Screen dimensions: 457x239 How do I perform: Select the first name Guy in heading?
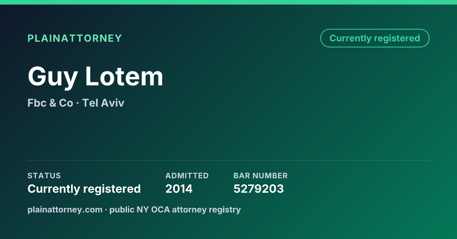(53, 77)
